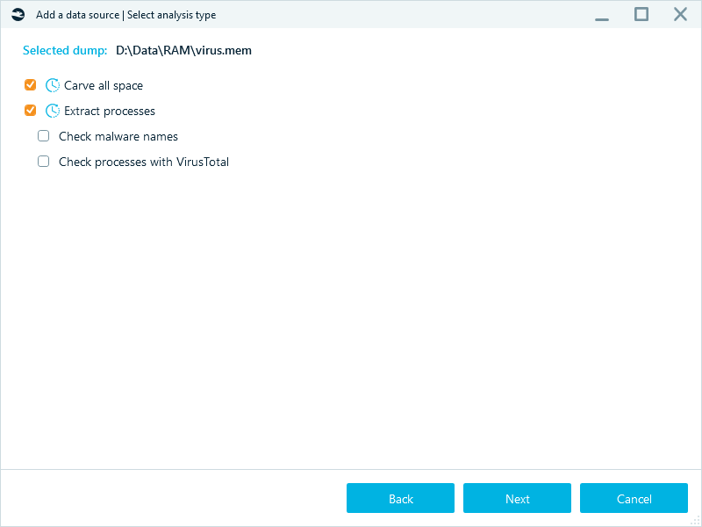The image size is (702, 527).
Task: Maximize the Add a data source window
Action: (641, 14)
